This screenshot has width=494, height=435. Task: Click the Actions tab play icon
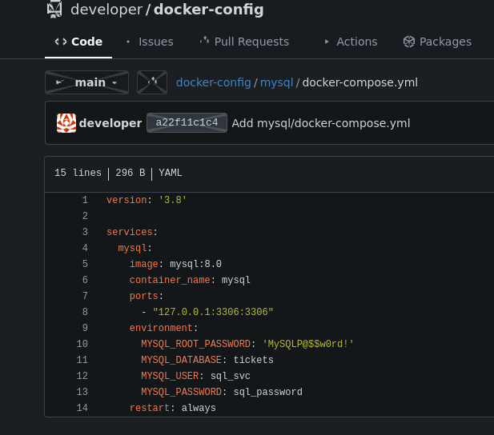point(327,42)
